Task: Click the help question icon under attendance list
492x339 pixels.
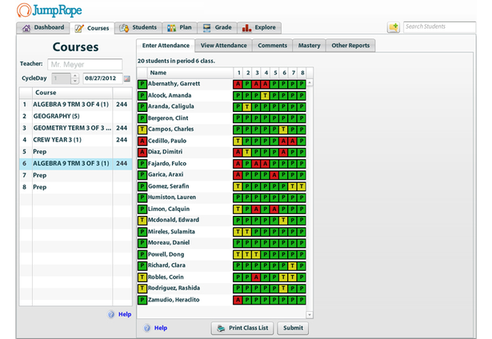Action: coord(147,328)
